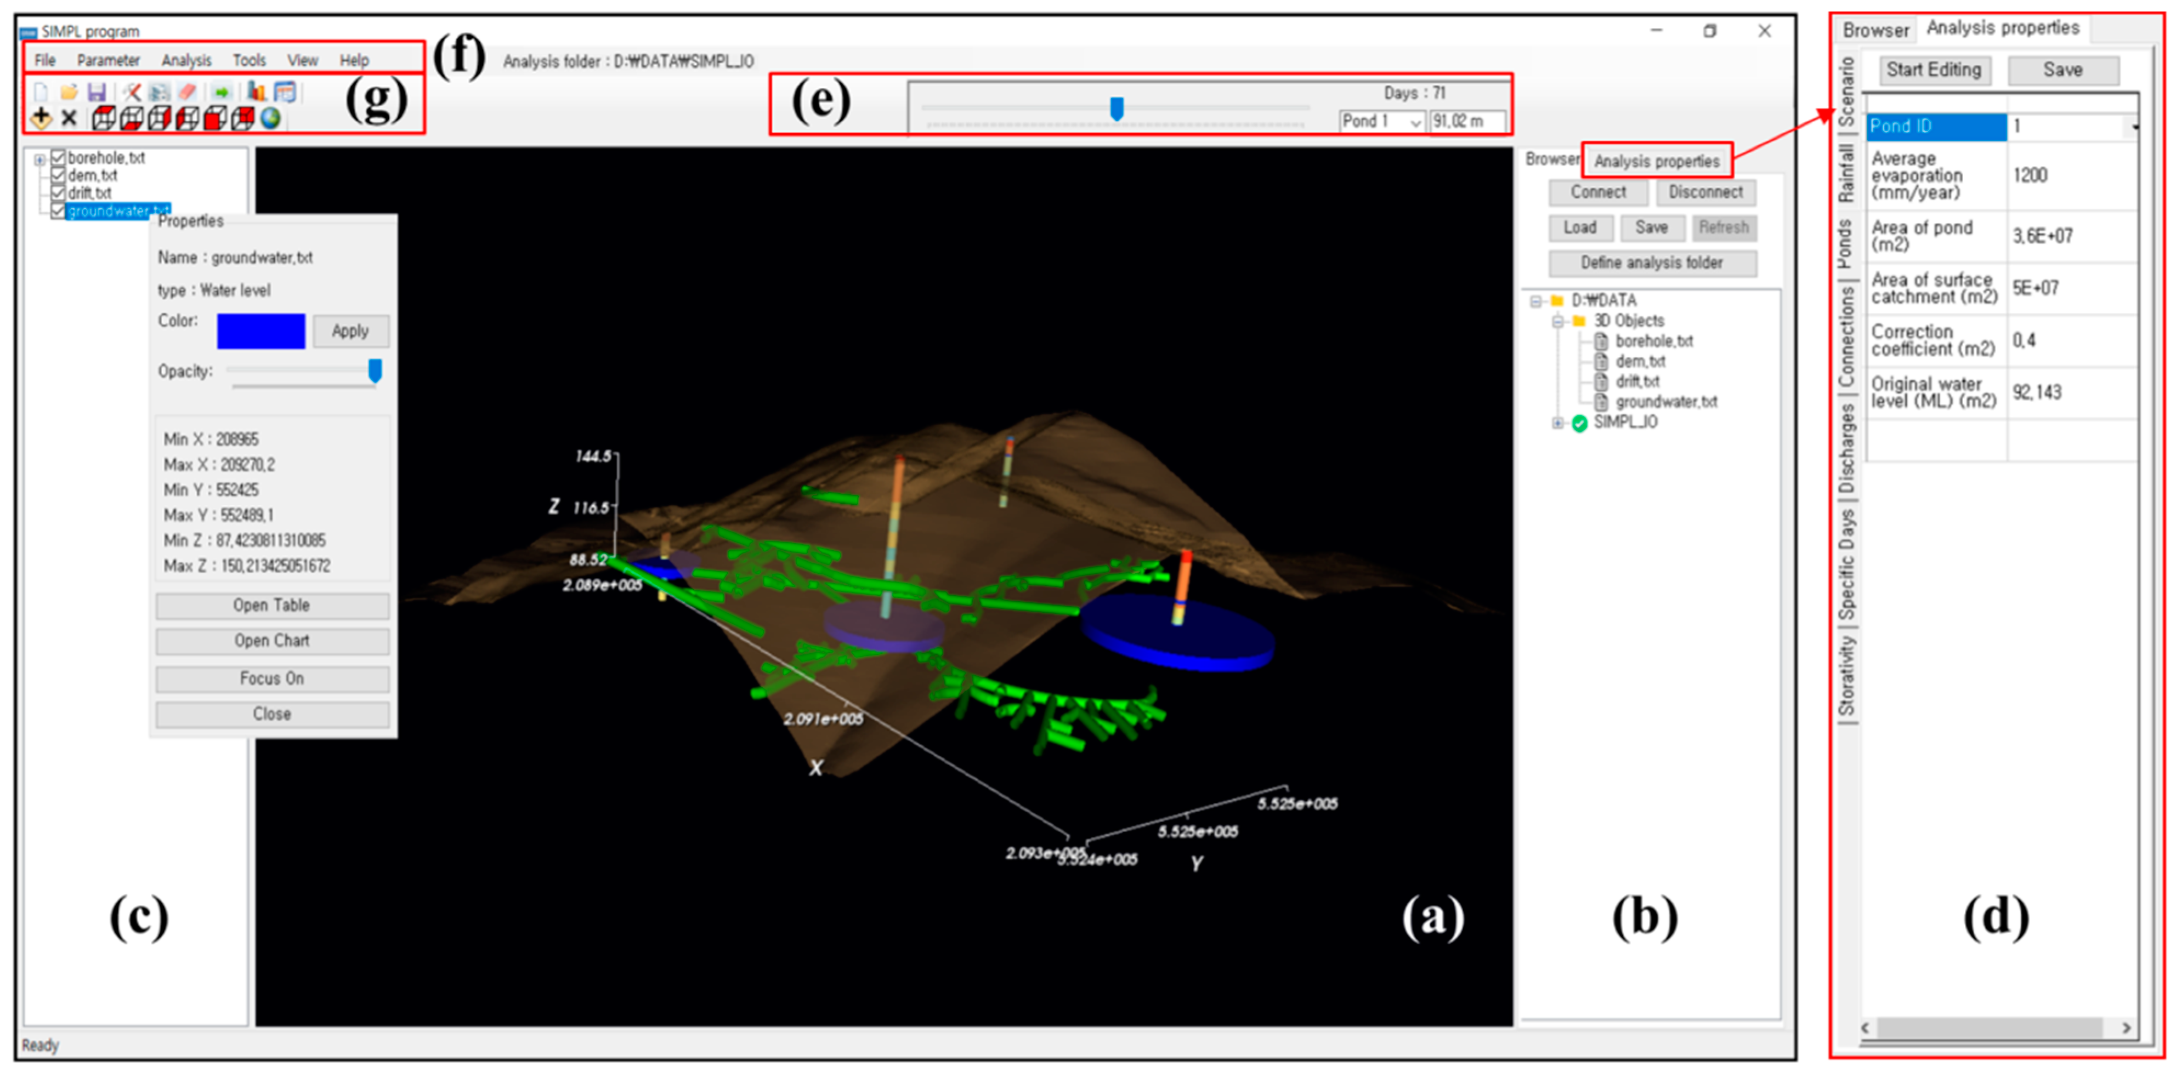Screen dimensions: 2176x1072
Task: Expand the borehole.txt tree item
Action: click(39, 159)
